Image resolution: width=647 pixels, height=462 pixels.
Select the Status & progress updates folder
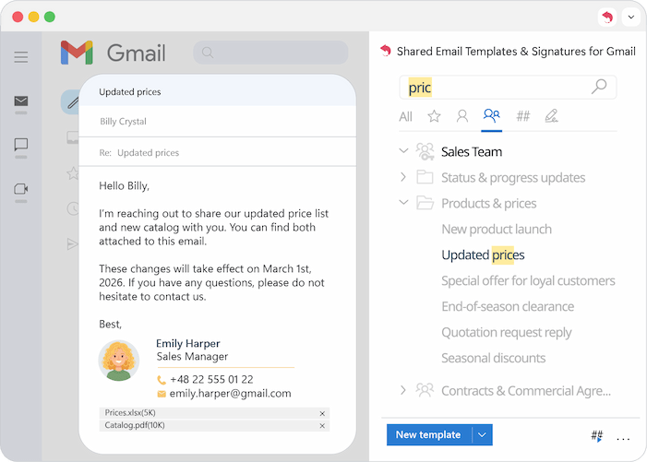(513, 178)
